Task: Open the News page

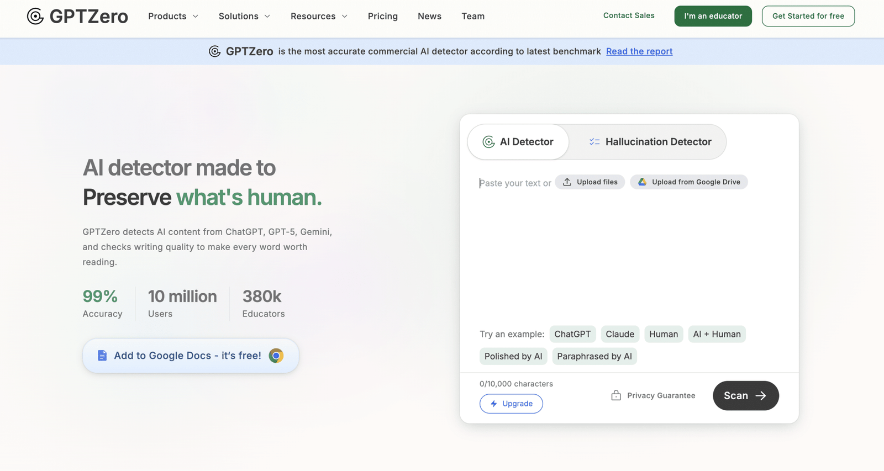Action: click(x=429, y=17)
